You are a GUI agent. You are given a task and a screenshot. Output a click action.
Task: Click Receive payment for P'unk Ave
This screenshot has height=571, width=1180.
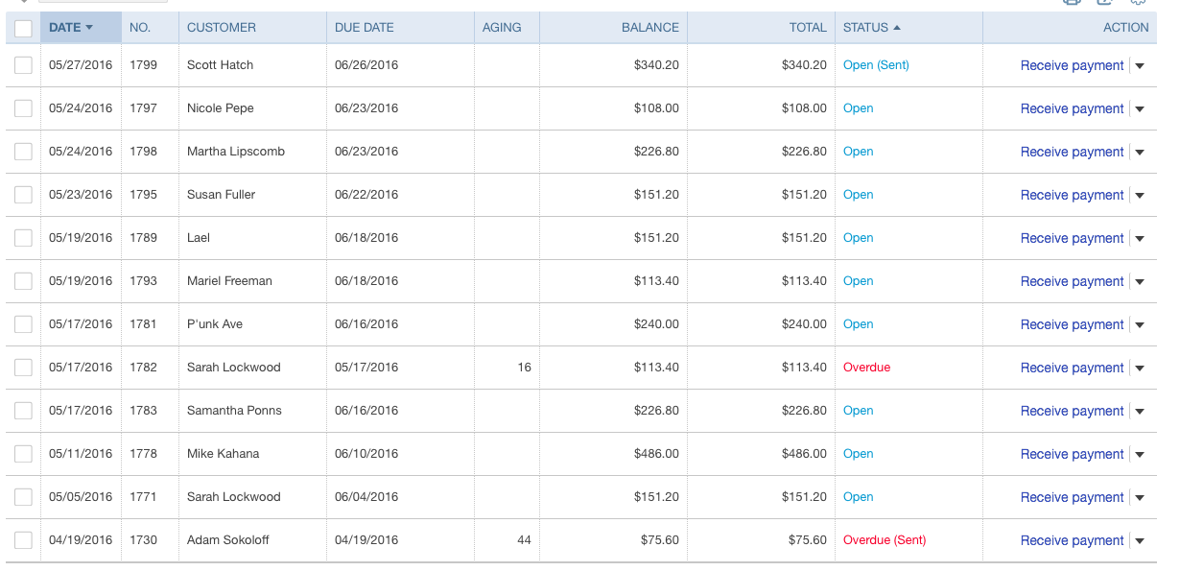tap(1072, 324)
